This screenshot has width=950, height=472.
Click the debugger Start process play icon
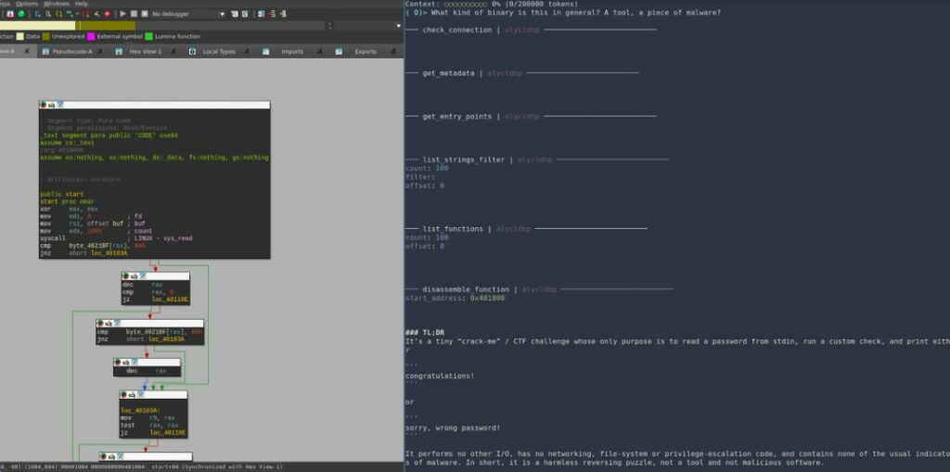[122, 14]
